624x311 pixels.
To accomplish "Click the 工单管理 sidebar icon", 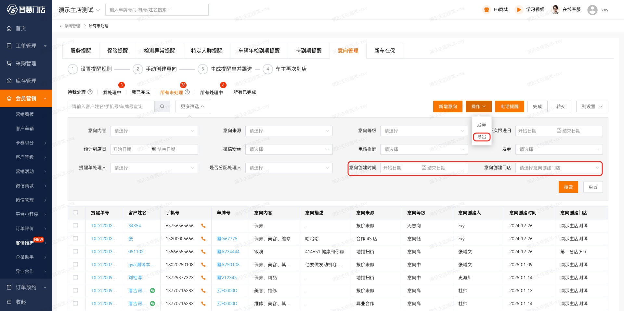I will click(x=9, y=46).
